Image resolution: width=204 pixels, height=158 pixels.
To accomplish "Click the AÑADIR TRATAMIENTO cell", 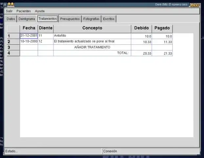I will pyautogui.click(x=92, y=47).
